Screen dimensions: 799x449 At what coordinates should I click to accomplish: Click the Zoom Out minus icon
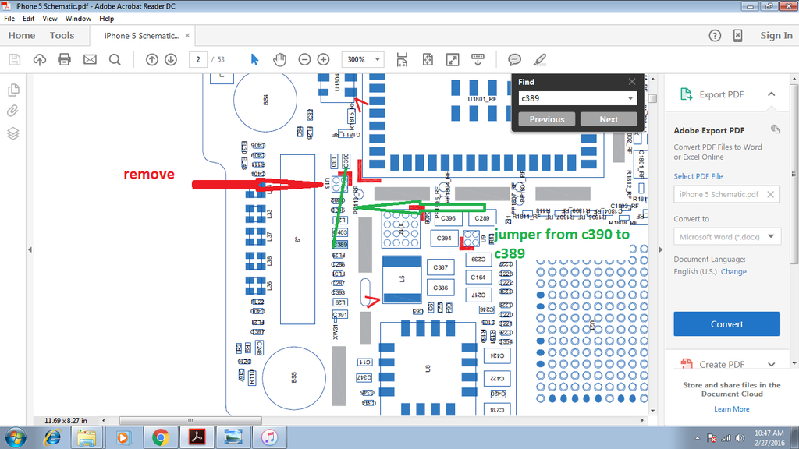point(304,59)
